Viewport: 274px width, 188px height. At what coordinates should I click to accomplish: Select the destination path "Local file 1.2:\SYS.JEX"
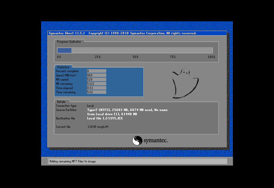pyautogui.click(x=105, y=118)
